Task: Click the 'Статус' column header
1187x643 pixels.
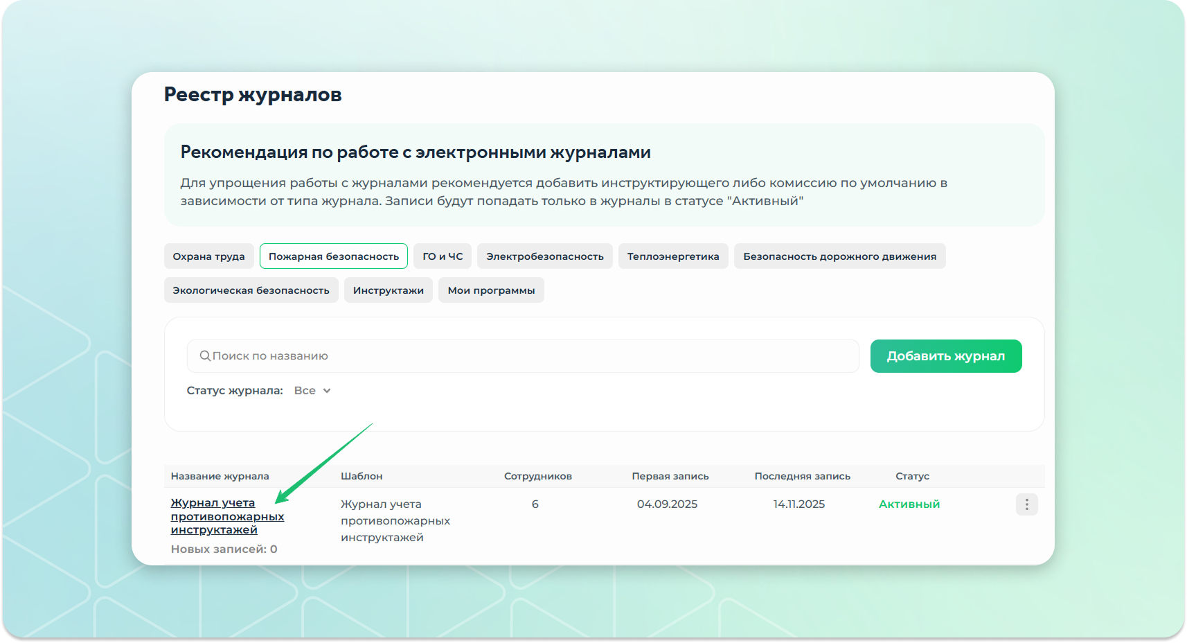Action: tap(912, 476)
